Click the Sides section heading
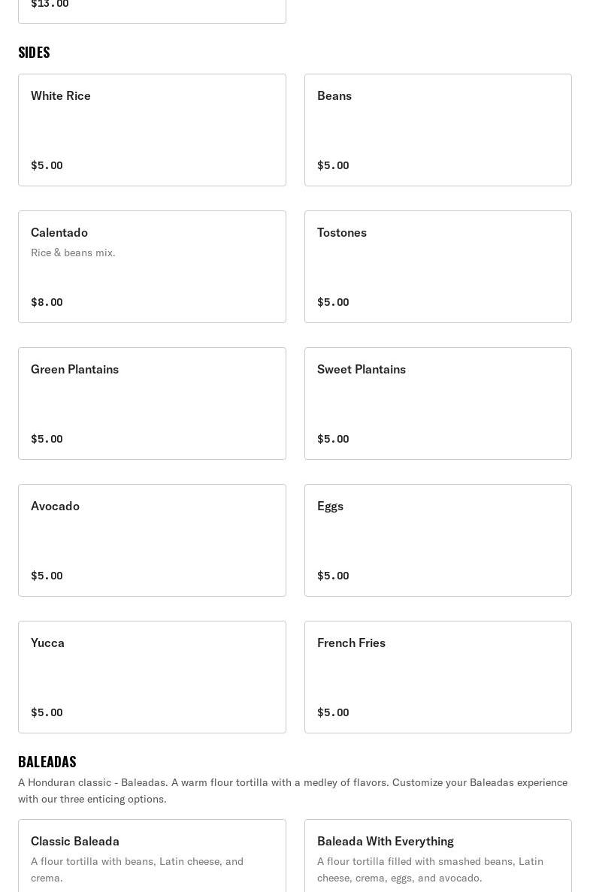 [x=34, y=53]
